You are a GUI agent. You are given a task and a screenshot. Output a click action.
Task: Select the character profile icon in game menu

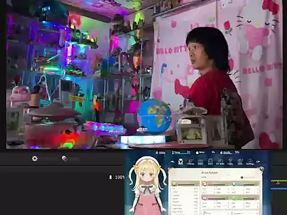tap(181, 162)
